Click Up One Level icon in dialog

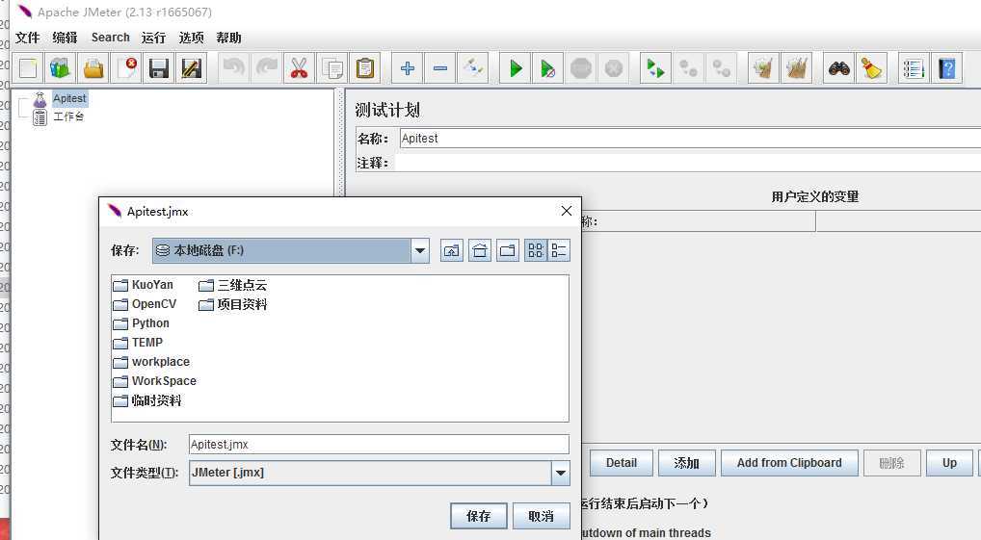point(452,250)
